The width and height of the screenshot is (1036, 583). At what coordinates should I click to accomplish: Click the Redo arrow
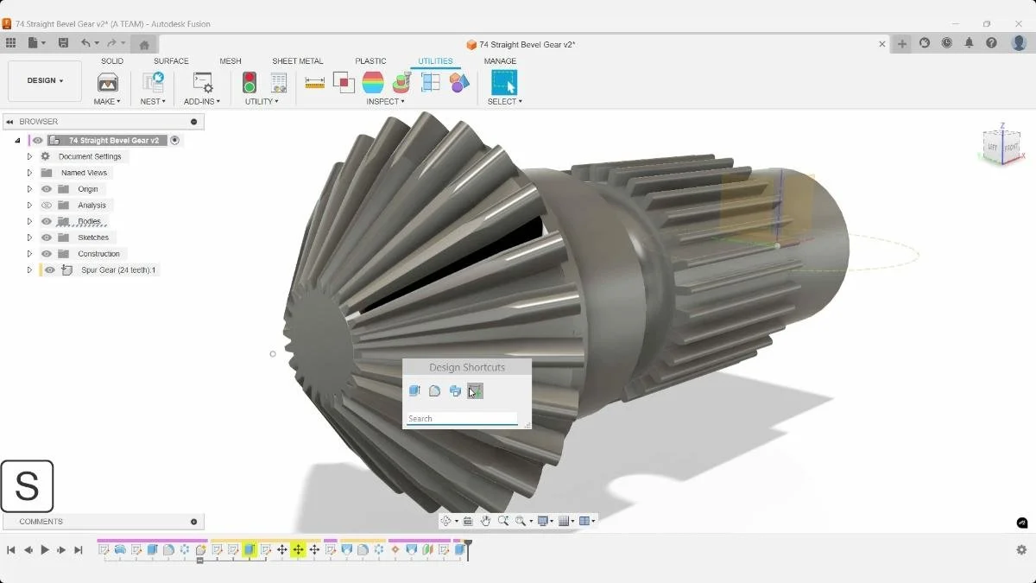(111, 43)
